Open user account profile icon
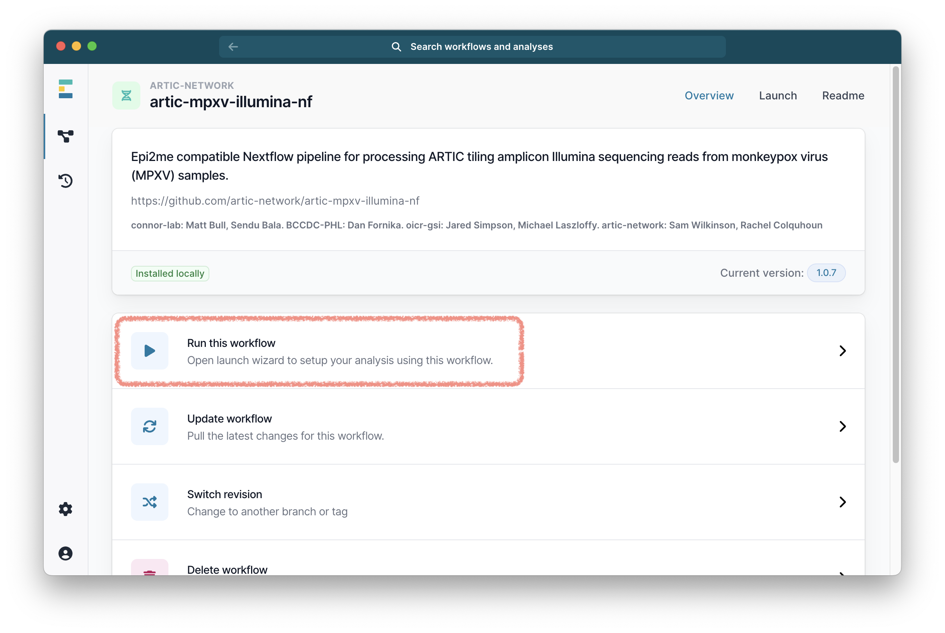 pyautogui.click(x=65, y=553)
